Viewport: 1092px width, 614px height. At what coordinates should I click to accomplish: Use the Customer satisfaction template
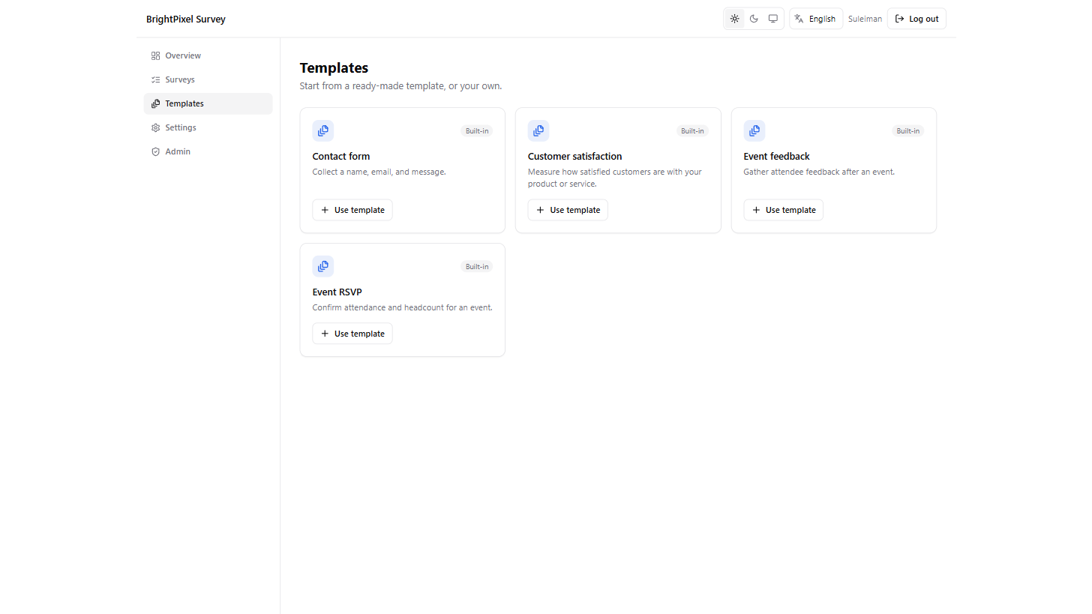point(568,210)
